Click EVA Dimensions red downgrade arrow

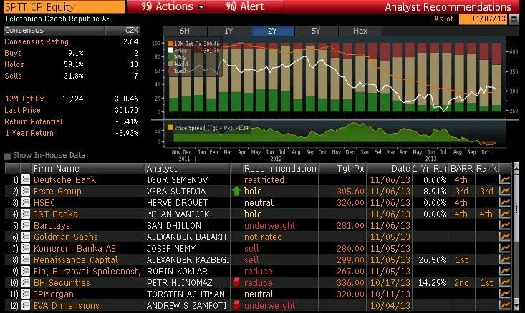[x=236, y=305]
